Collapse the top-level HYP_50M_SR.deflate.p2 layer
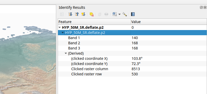 pyautogui.click(x=60, y=27)
